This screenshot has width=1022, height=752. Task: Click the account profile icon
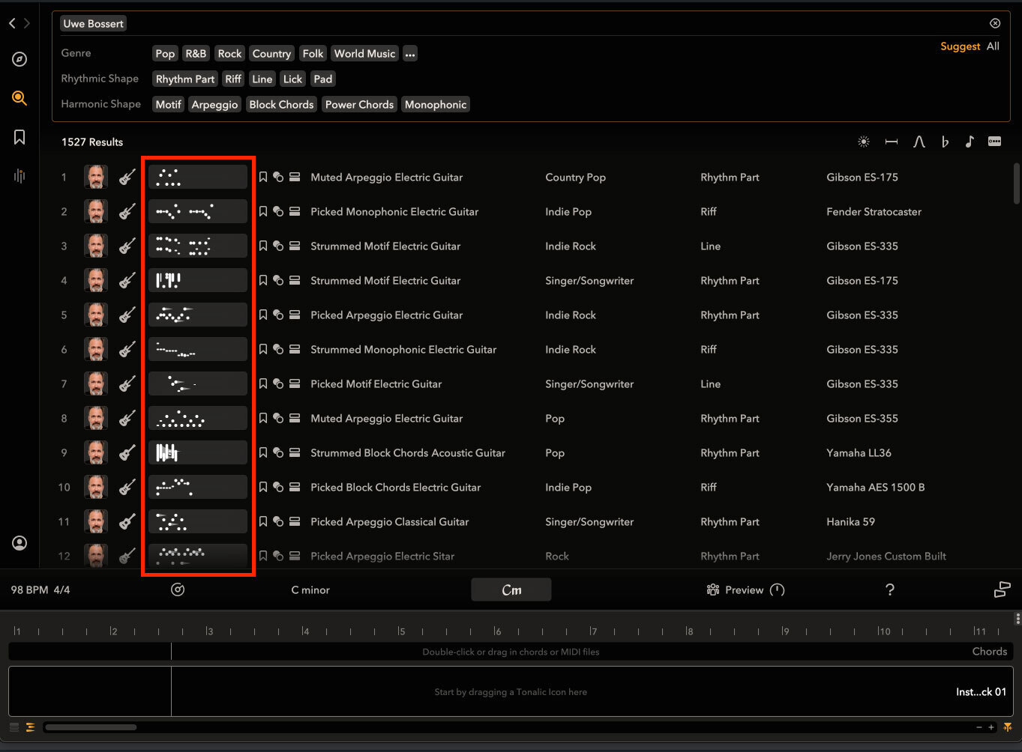tap(19, 543)
